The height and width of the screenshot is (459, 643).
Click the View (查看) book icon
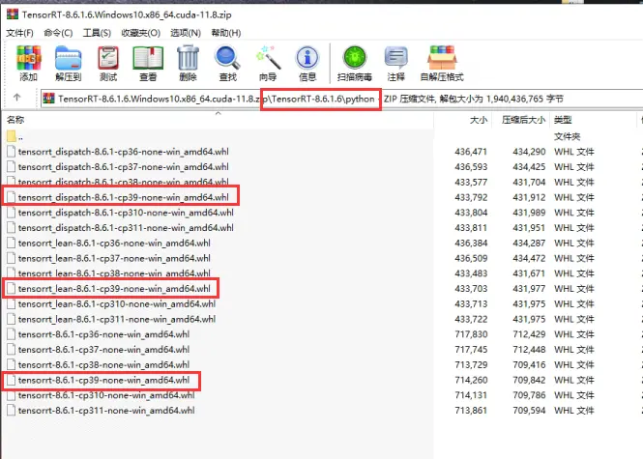click(148, 58)
